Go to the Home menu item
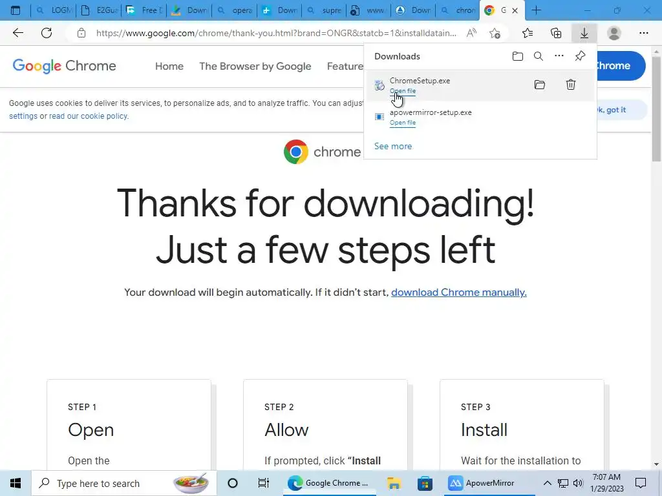The image size is (662, 496). click(169, 67)
